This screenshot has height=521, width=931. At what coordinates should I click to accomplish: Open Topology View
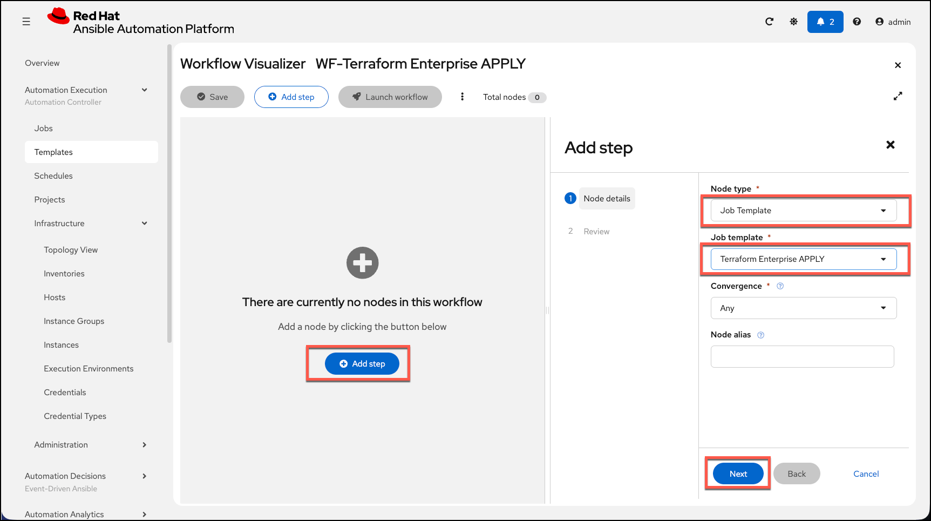click(71, 250)
